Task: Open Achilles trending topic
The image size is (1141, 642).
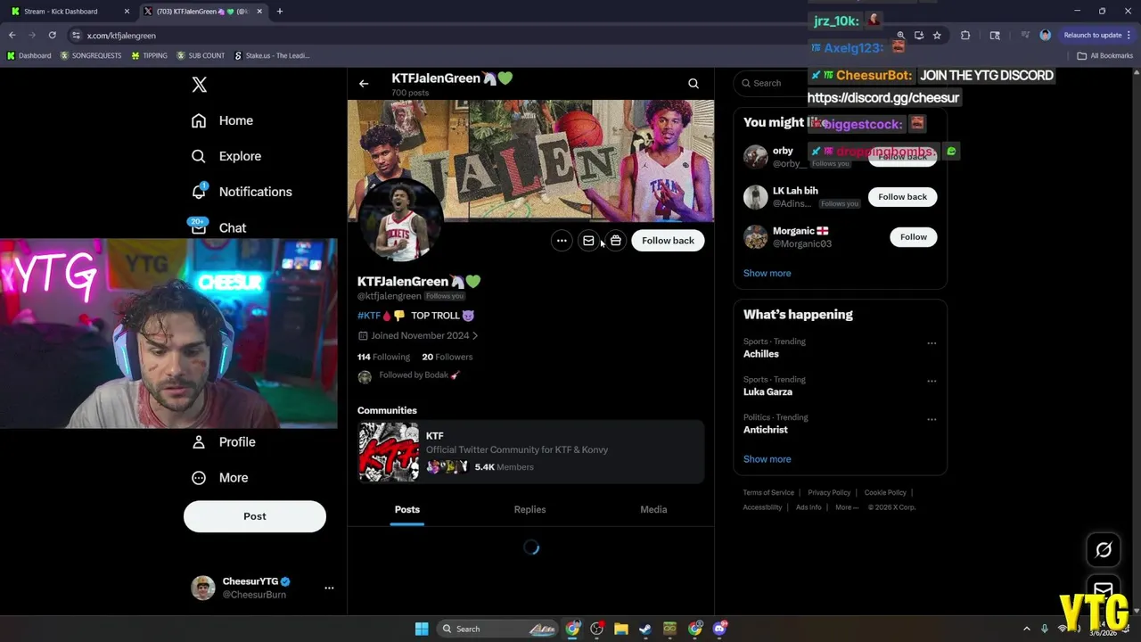Action: click(x=761, y=354)
